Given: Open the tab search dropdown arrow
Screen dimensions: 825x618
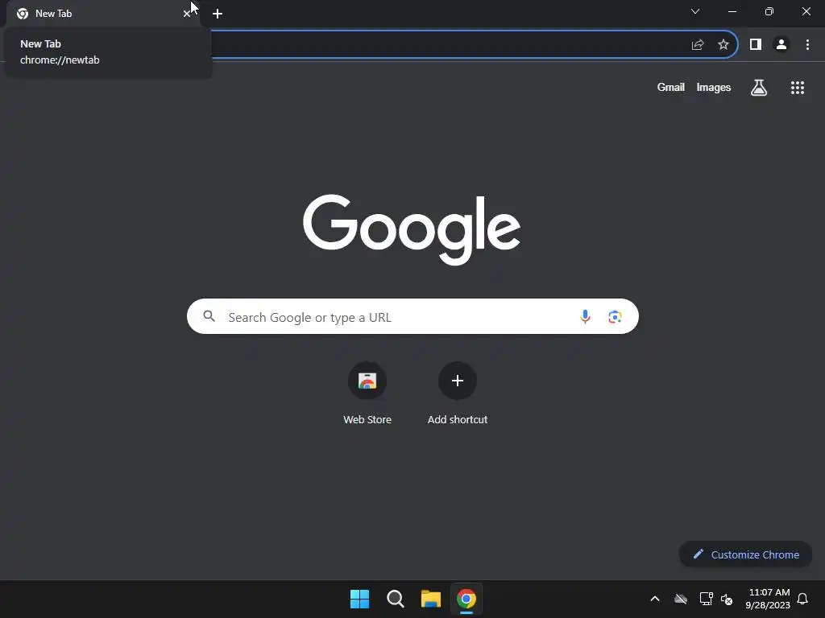Looking at the screenshot, I should (x=695, y=11).
